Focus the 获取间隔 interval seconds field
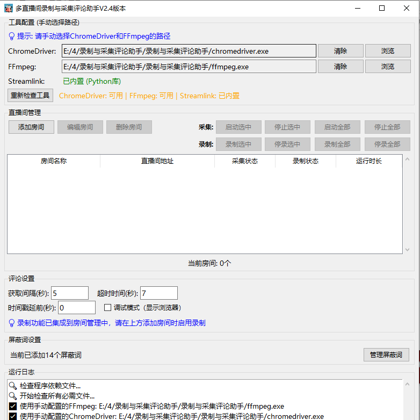 [69, 293]
